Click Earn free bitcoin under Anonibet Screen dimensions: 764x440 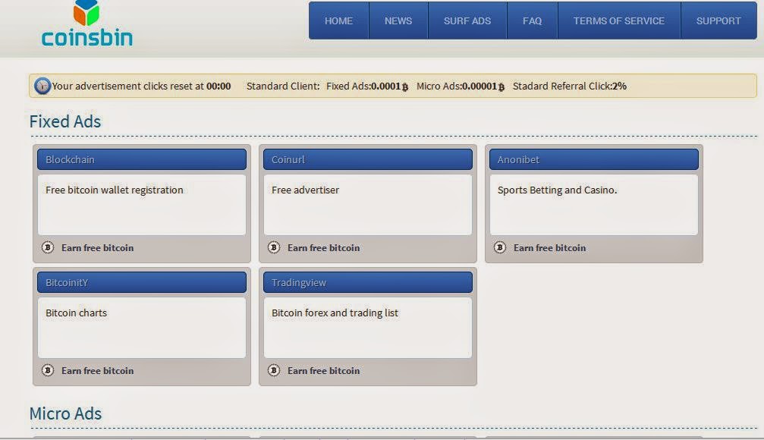(549, 247)
